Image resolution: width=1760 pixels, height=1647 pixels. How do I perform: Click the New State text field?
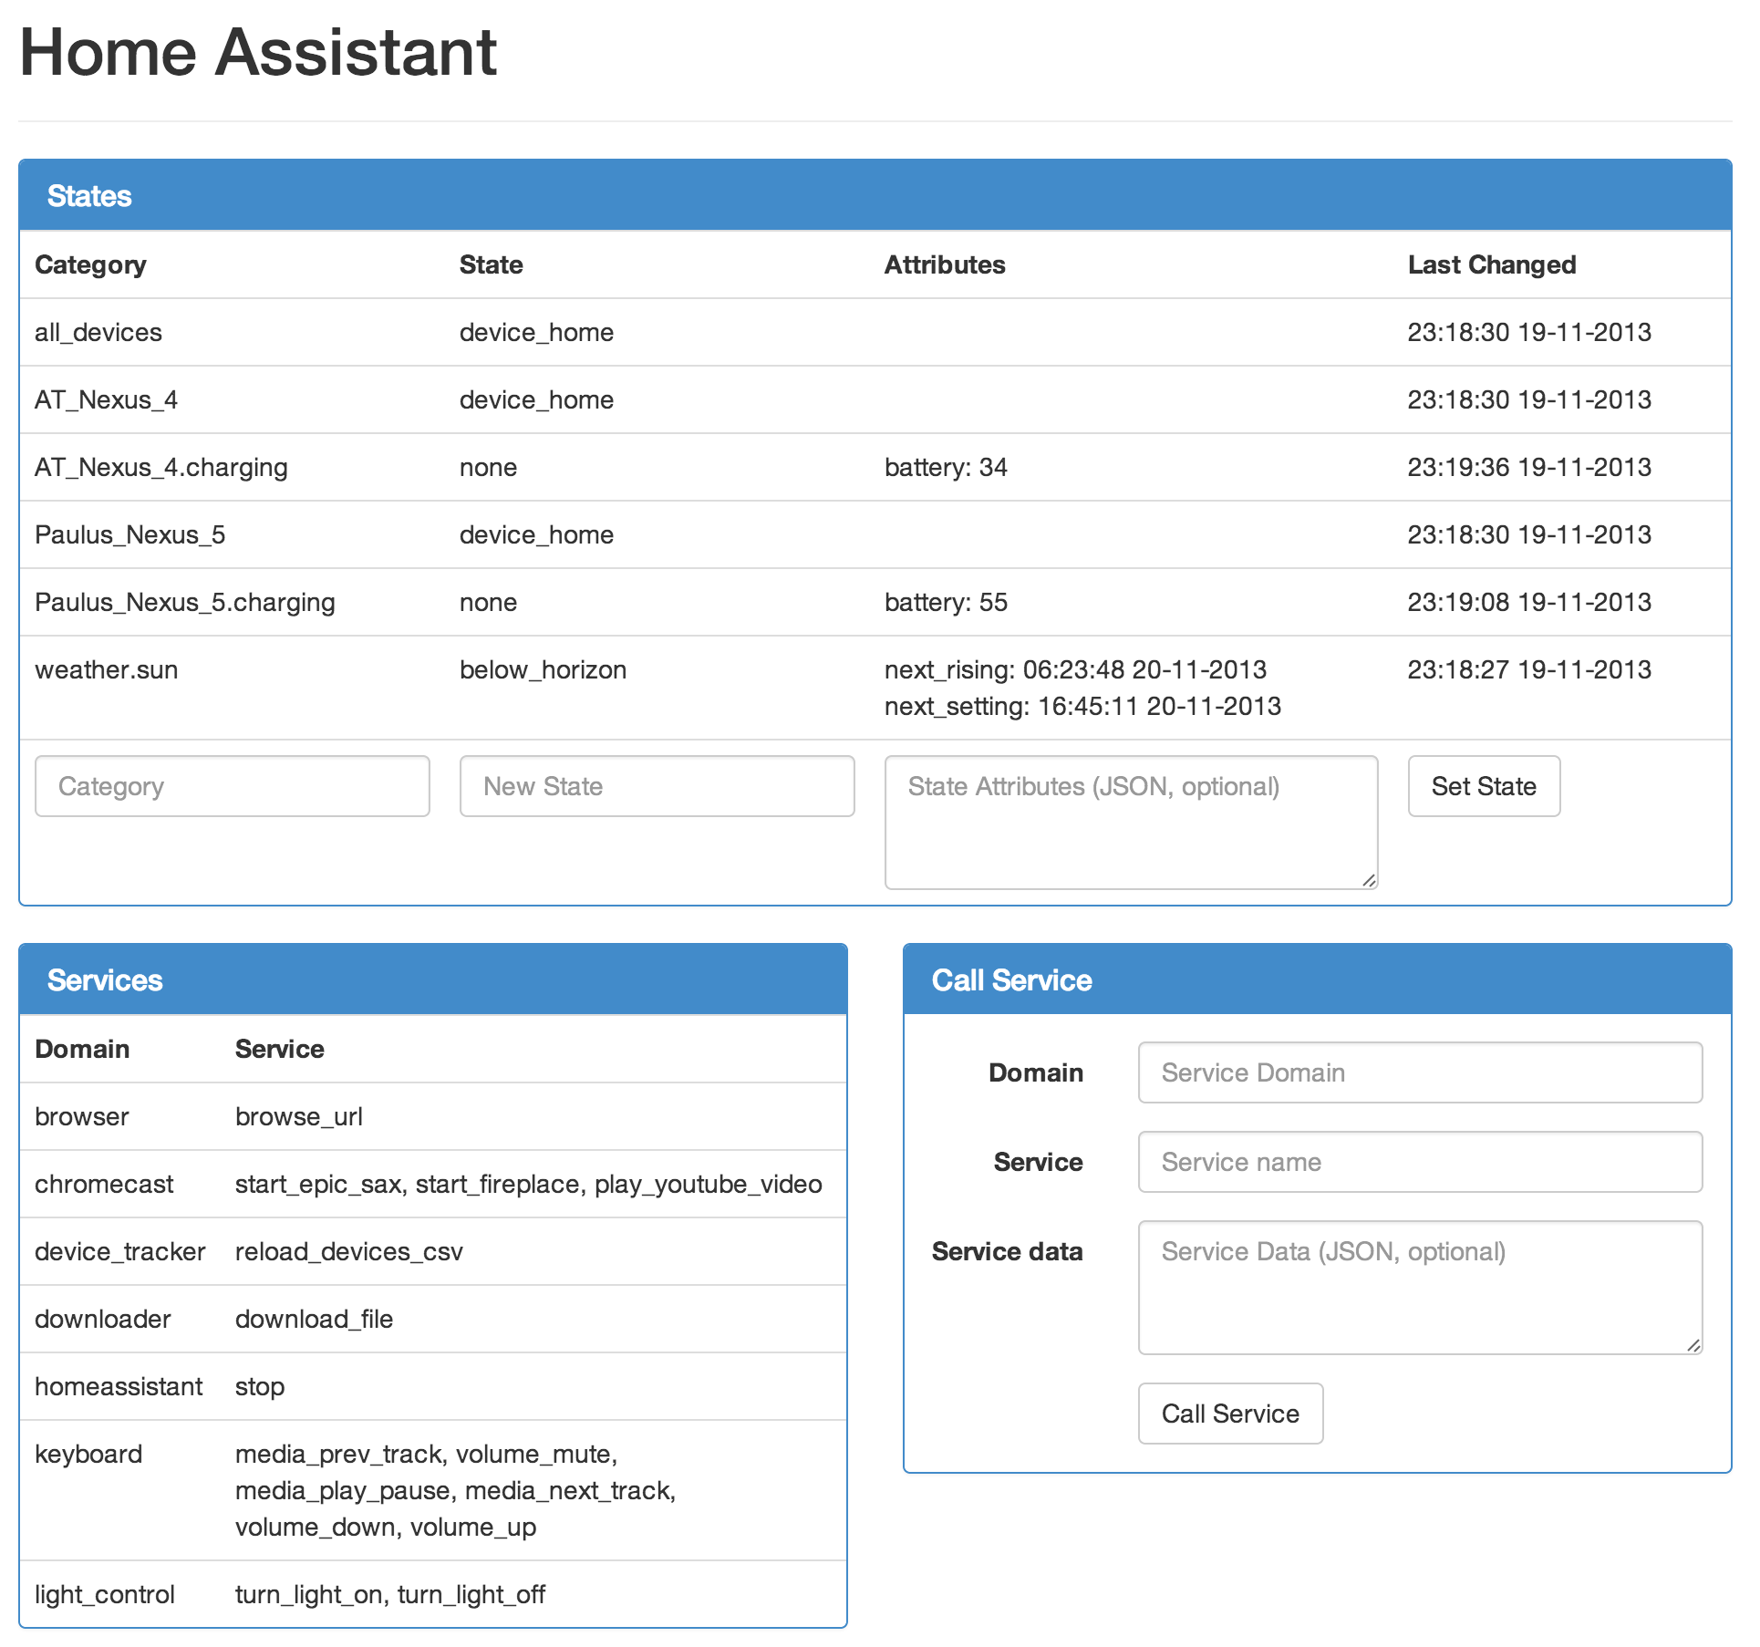(657, 786)
